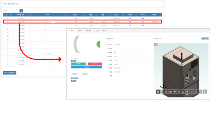This screenshot has width=211, height=139.
Task: Select table row M-20-0034
Action: click(35, 29)
